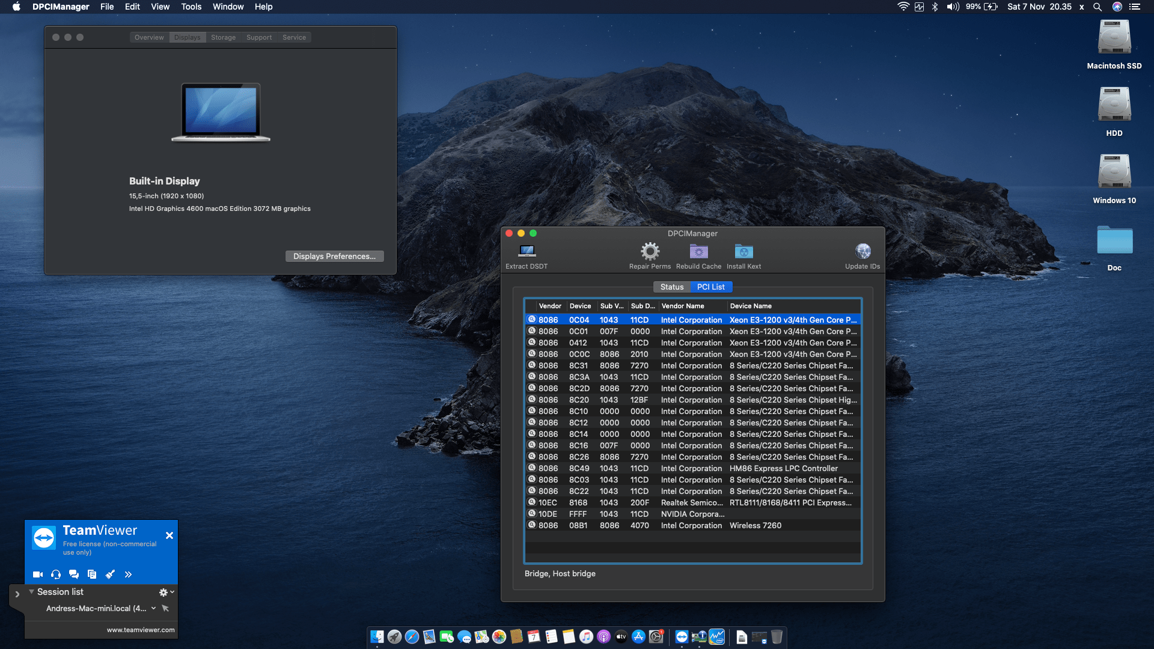
Task: Open the file transfer icon in TeamViewer
Action: pos(92,574)
